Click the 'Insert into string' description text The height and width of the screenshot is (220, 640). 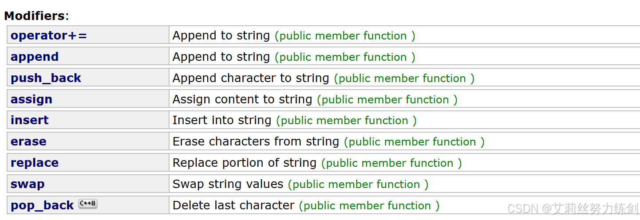[x=222, y=120]
